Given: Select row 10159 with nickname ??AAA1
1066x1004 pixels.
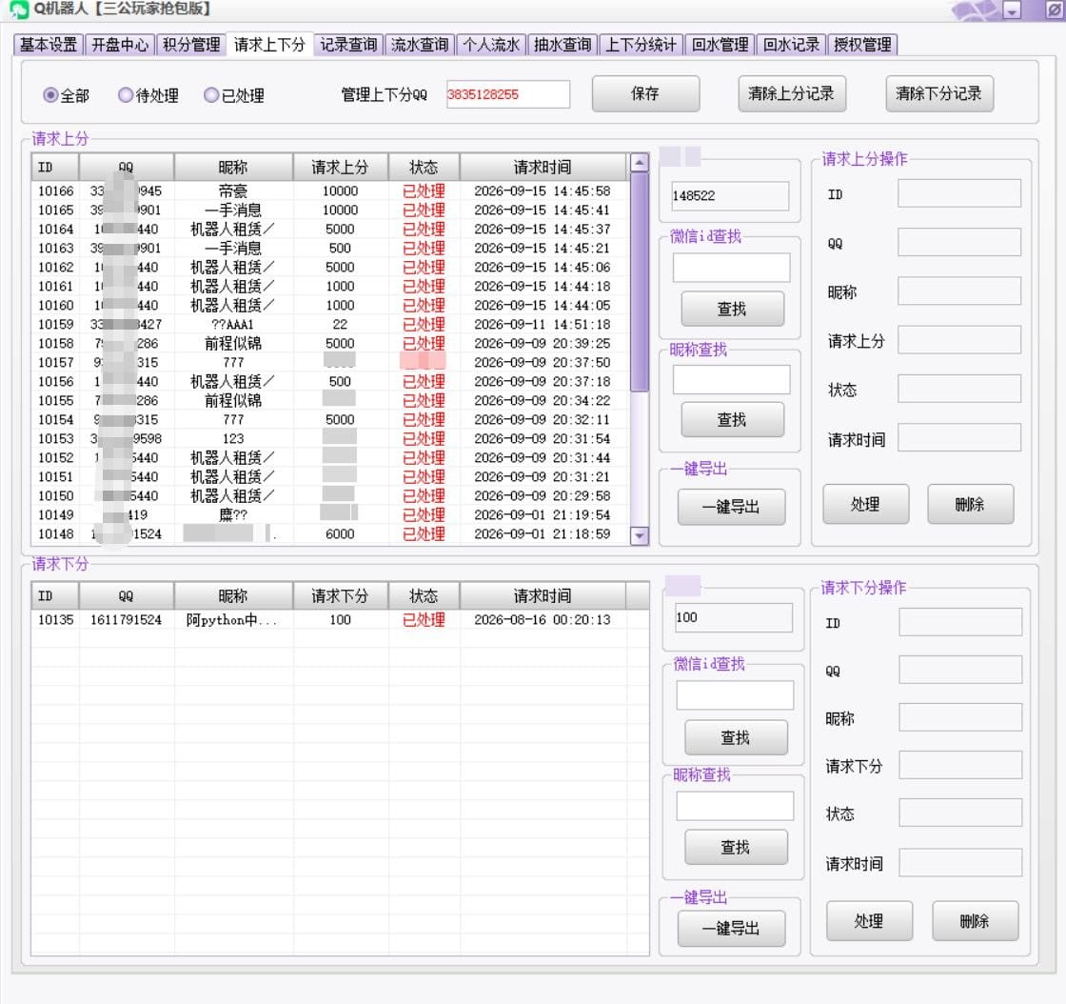Looking at the screenshot, I should (330, 325).
